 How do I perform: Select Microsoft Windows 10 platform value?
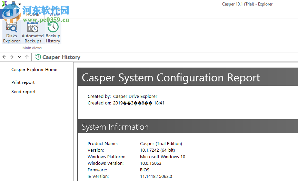point(162,157)
